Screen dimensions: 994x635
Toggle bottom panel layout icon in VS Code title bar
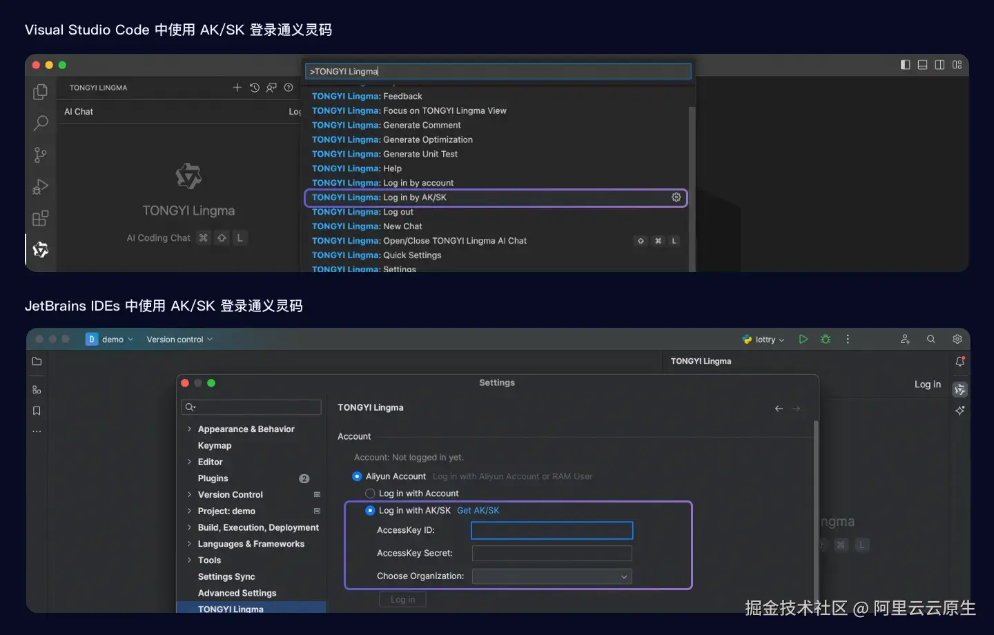923,65
